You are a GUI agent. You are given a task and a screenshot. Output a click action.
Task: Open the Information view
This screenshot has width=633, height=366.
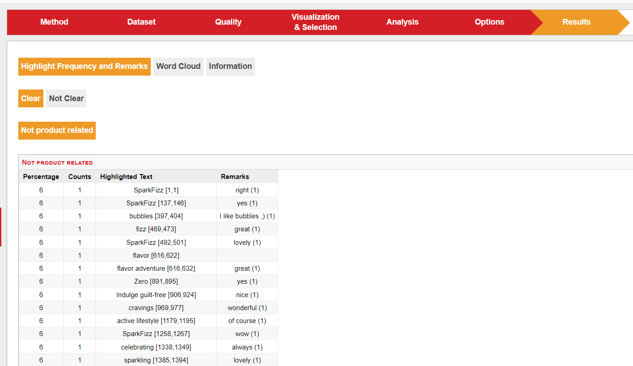pos(230,66)
